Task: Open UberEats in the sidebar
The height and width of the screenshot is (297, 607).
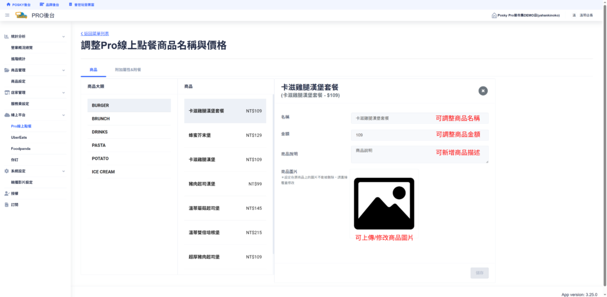Action: tap(19, 137)
